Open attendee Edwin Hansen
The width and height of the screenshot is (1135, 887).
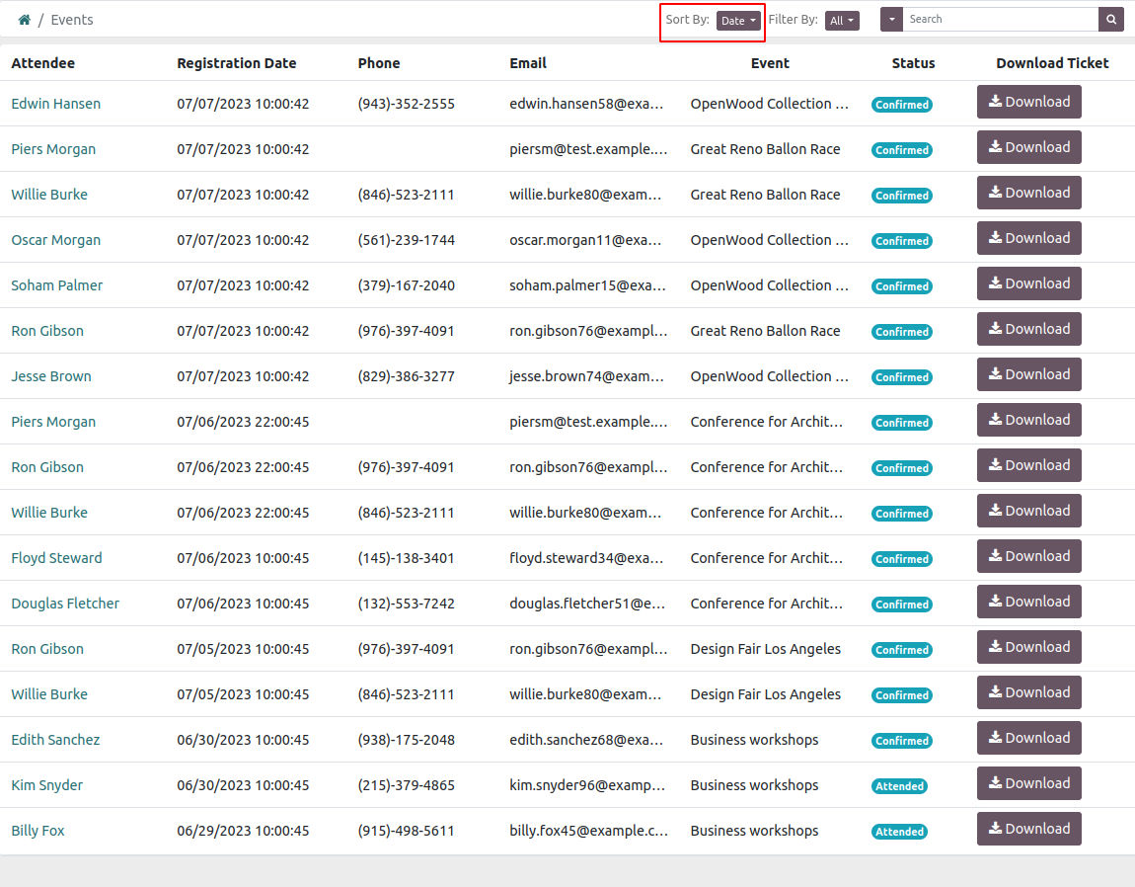point(55,104)
